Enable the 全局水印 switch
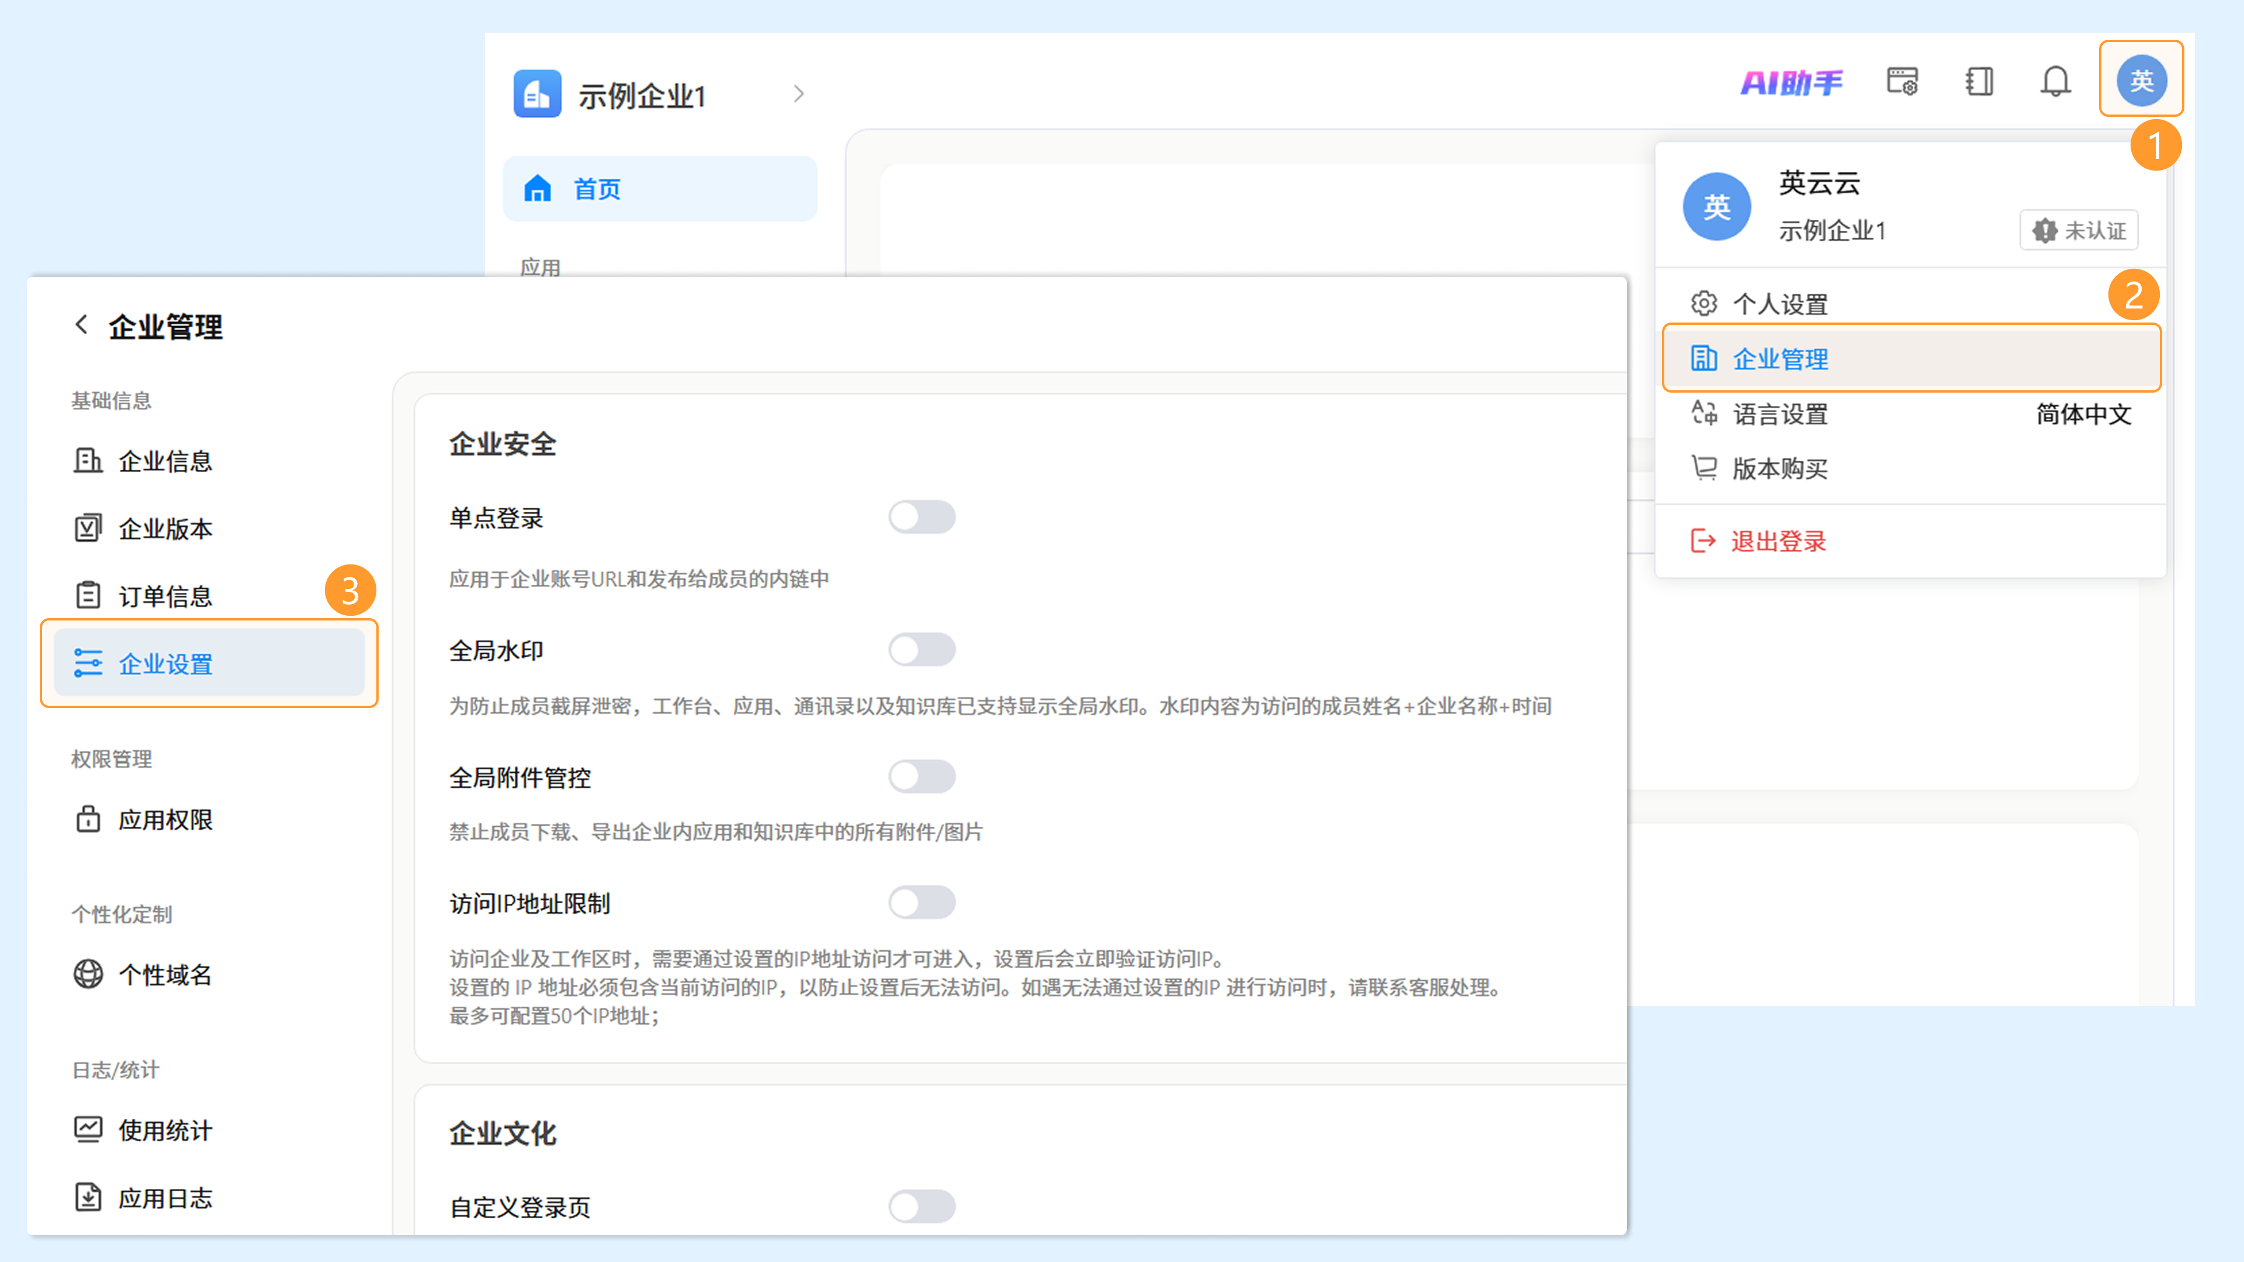The image size is (2244, 1262). click(922, 650)
